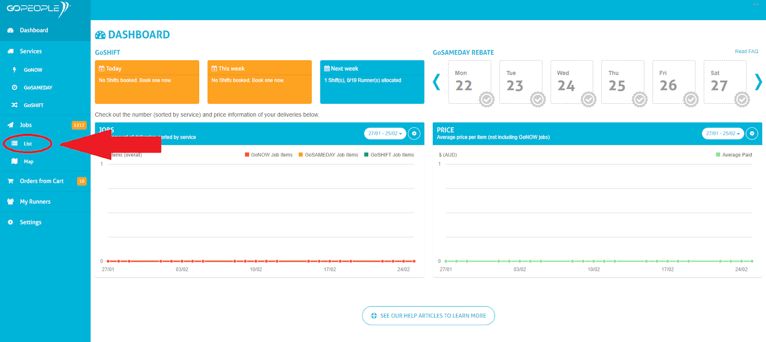Select Mon 22 rebate day
766x342 pixels.
[470, 82]
